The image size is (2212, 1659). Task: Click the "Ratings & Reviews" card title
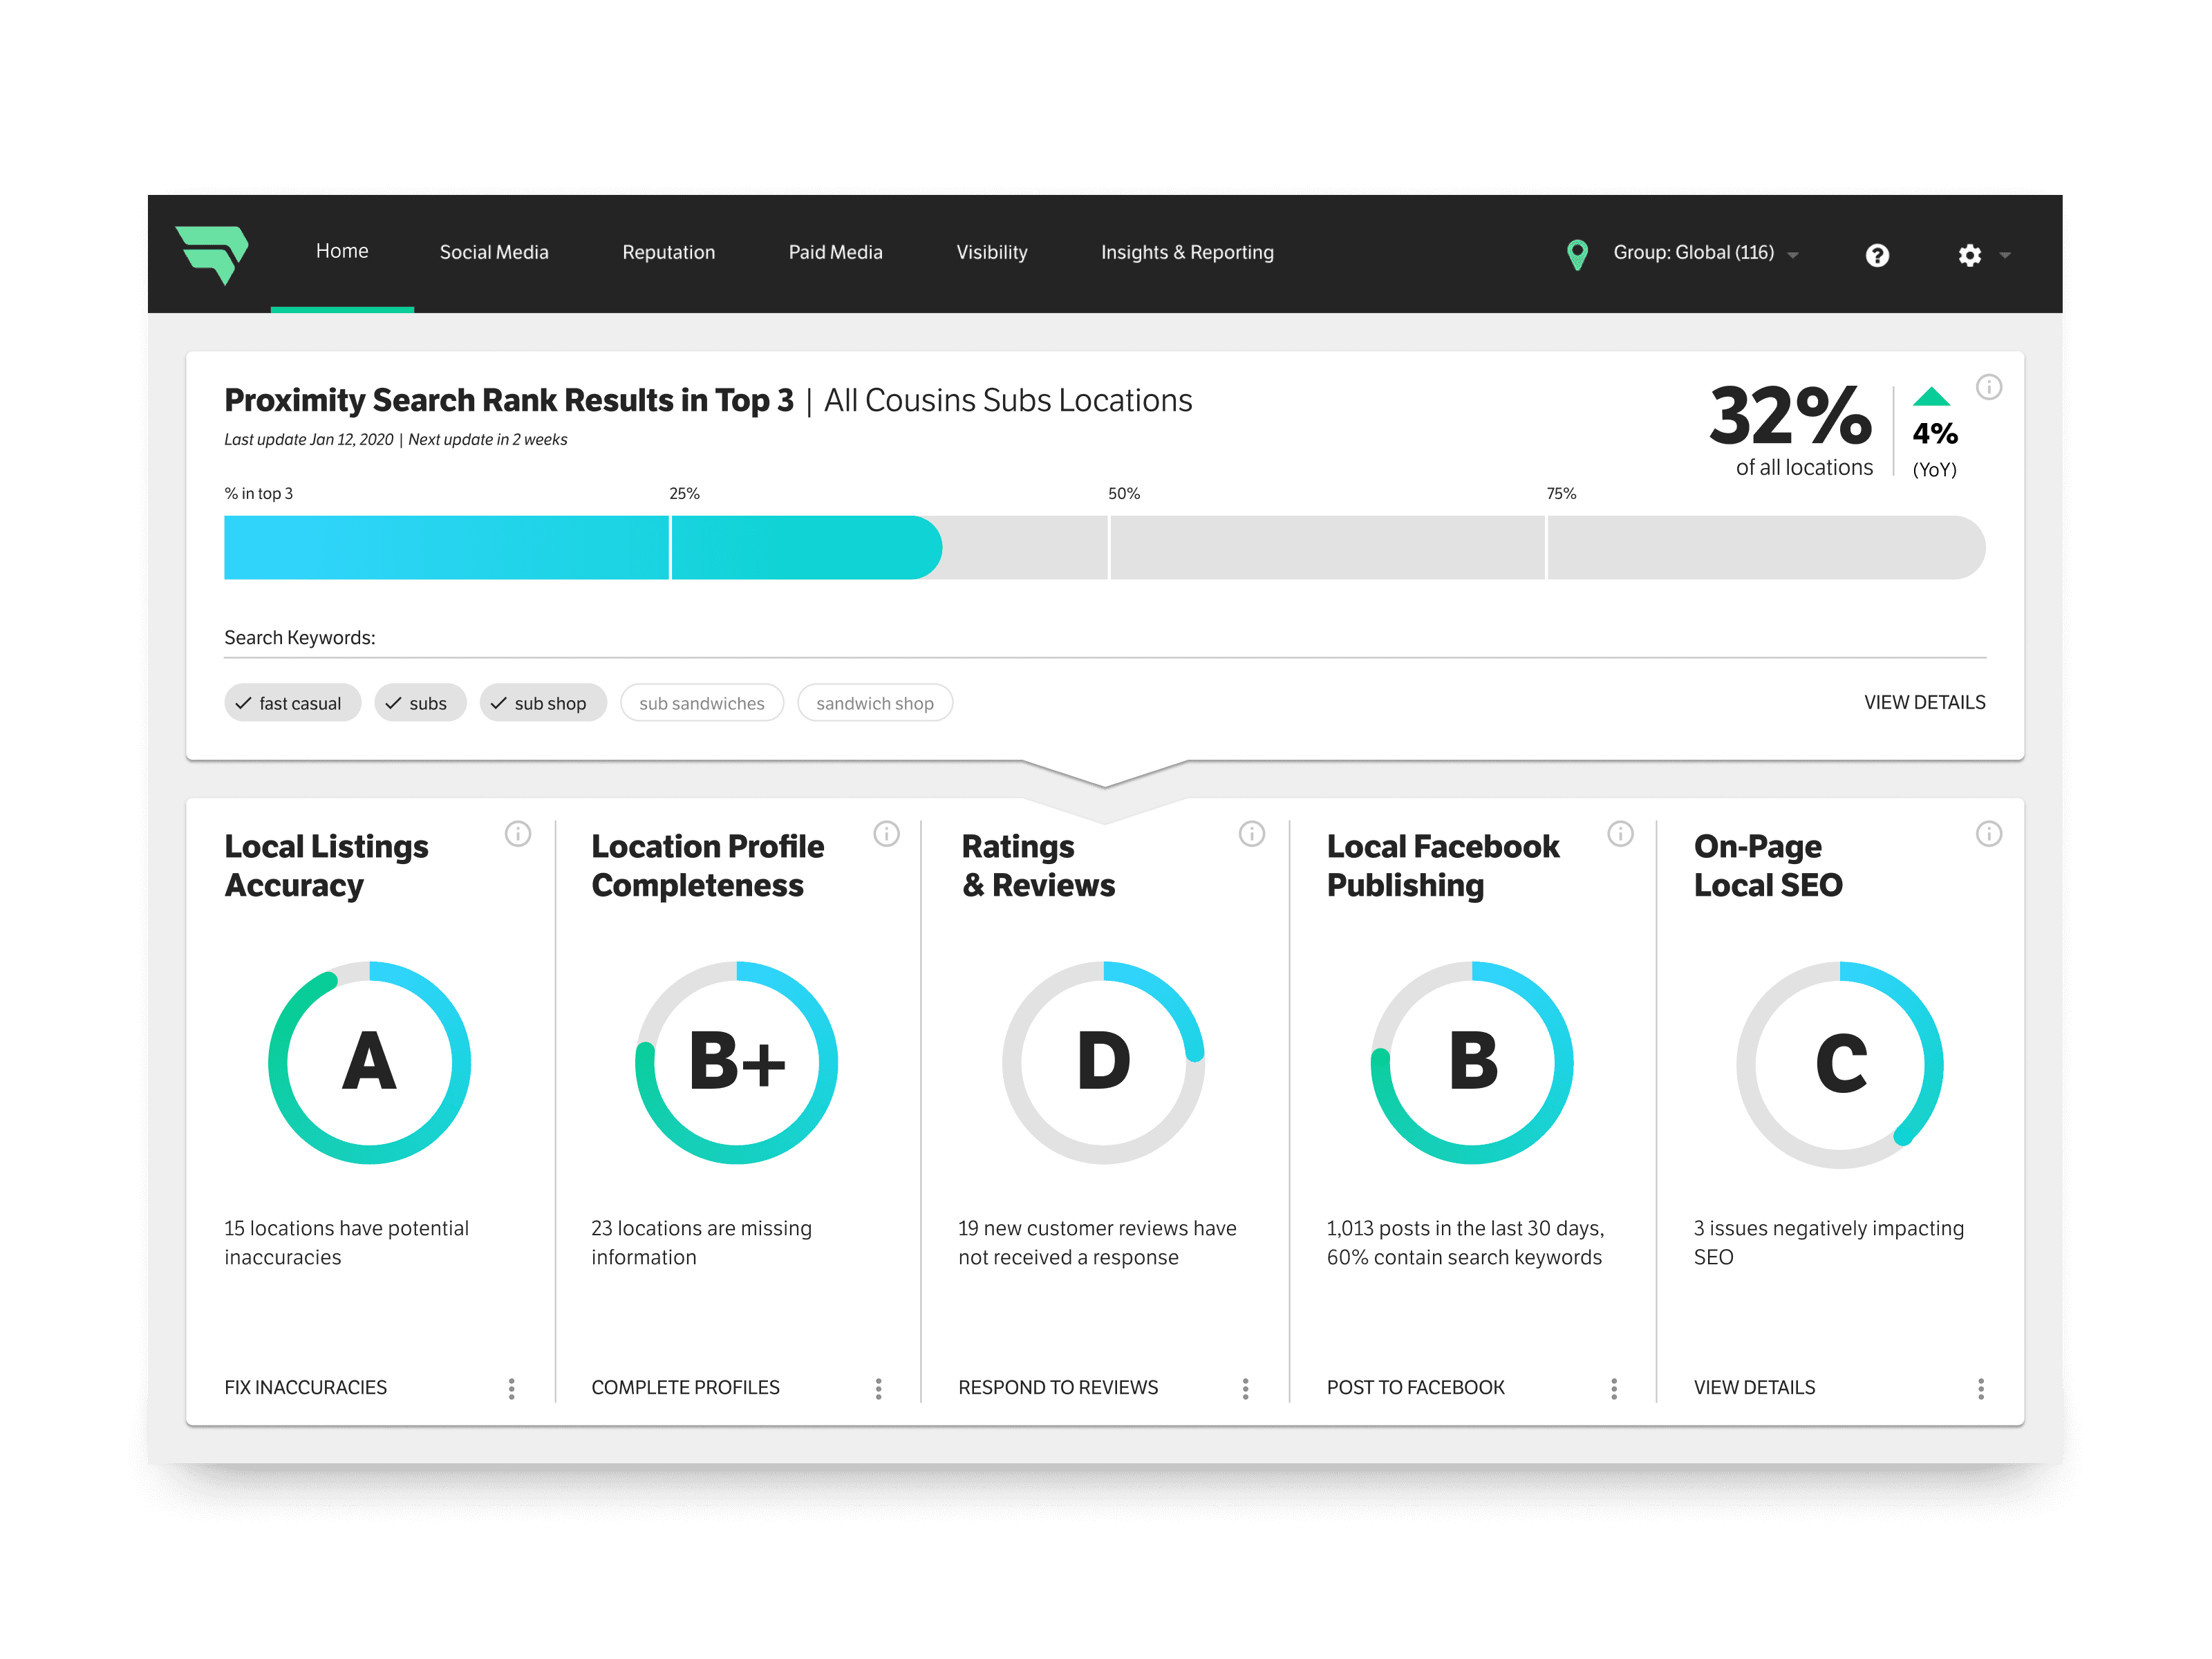(1038, 865)
